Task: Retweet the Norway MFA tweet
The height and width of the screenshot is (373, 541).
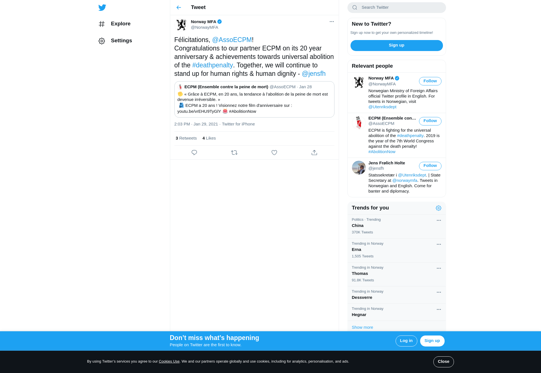Action: (234, 153)
